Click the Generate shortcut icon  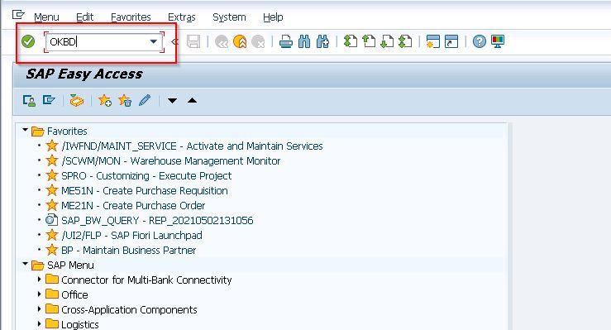pyautogui.click(x=451, y=41)
